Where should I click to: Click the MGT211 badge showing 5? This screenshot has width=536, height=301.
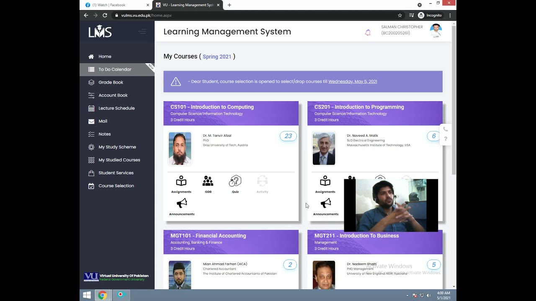click(x=433, y=265)
